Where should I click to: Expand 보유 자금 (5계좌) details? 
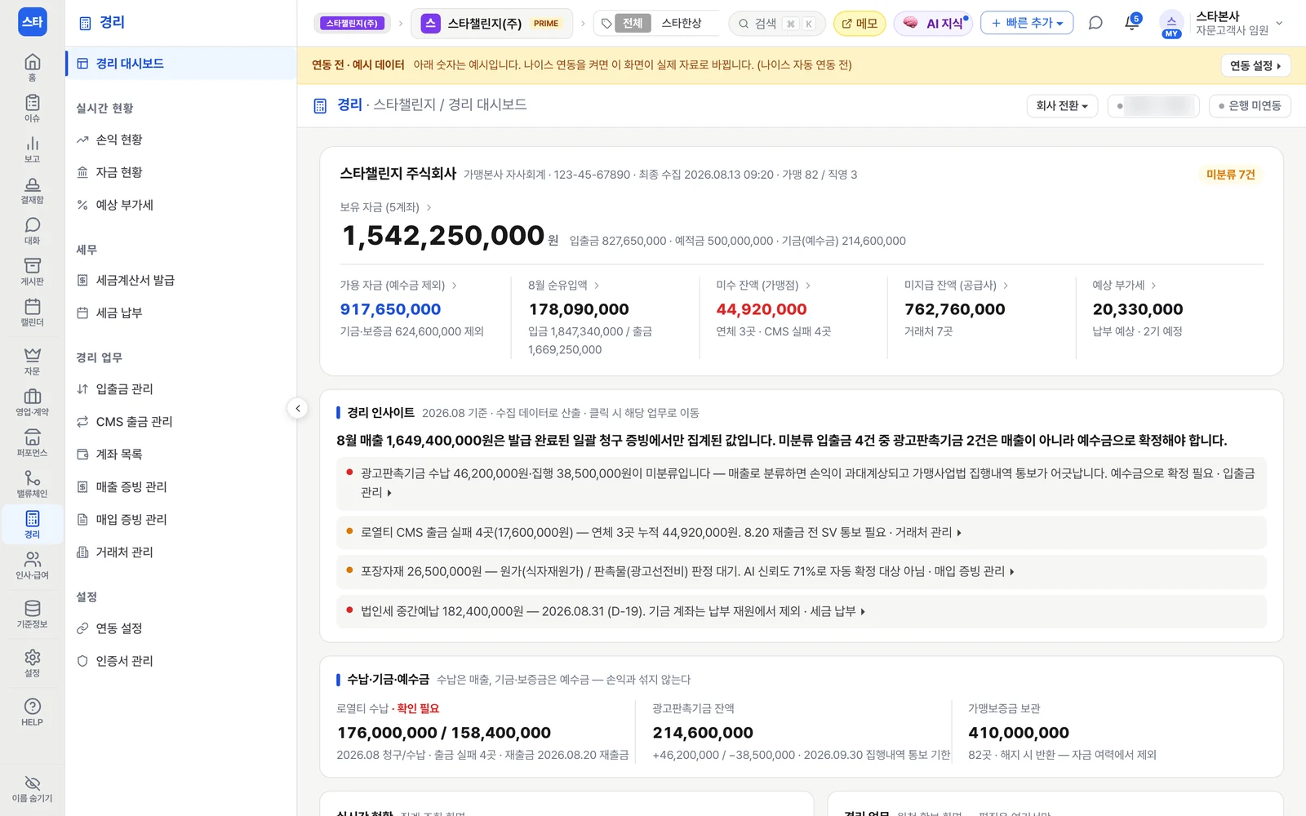[386, 207]
